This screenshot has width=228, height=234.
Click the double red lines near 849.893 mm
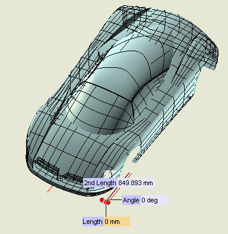[121, 186]
